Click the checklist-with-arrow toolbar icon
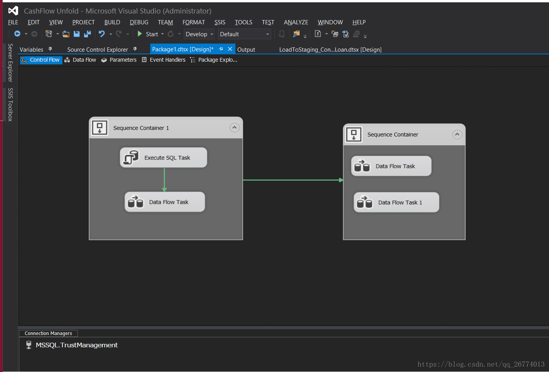The width and height of the screenshot is (549, 372). pyautogui.click(x=346, y=34)
